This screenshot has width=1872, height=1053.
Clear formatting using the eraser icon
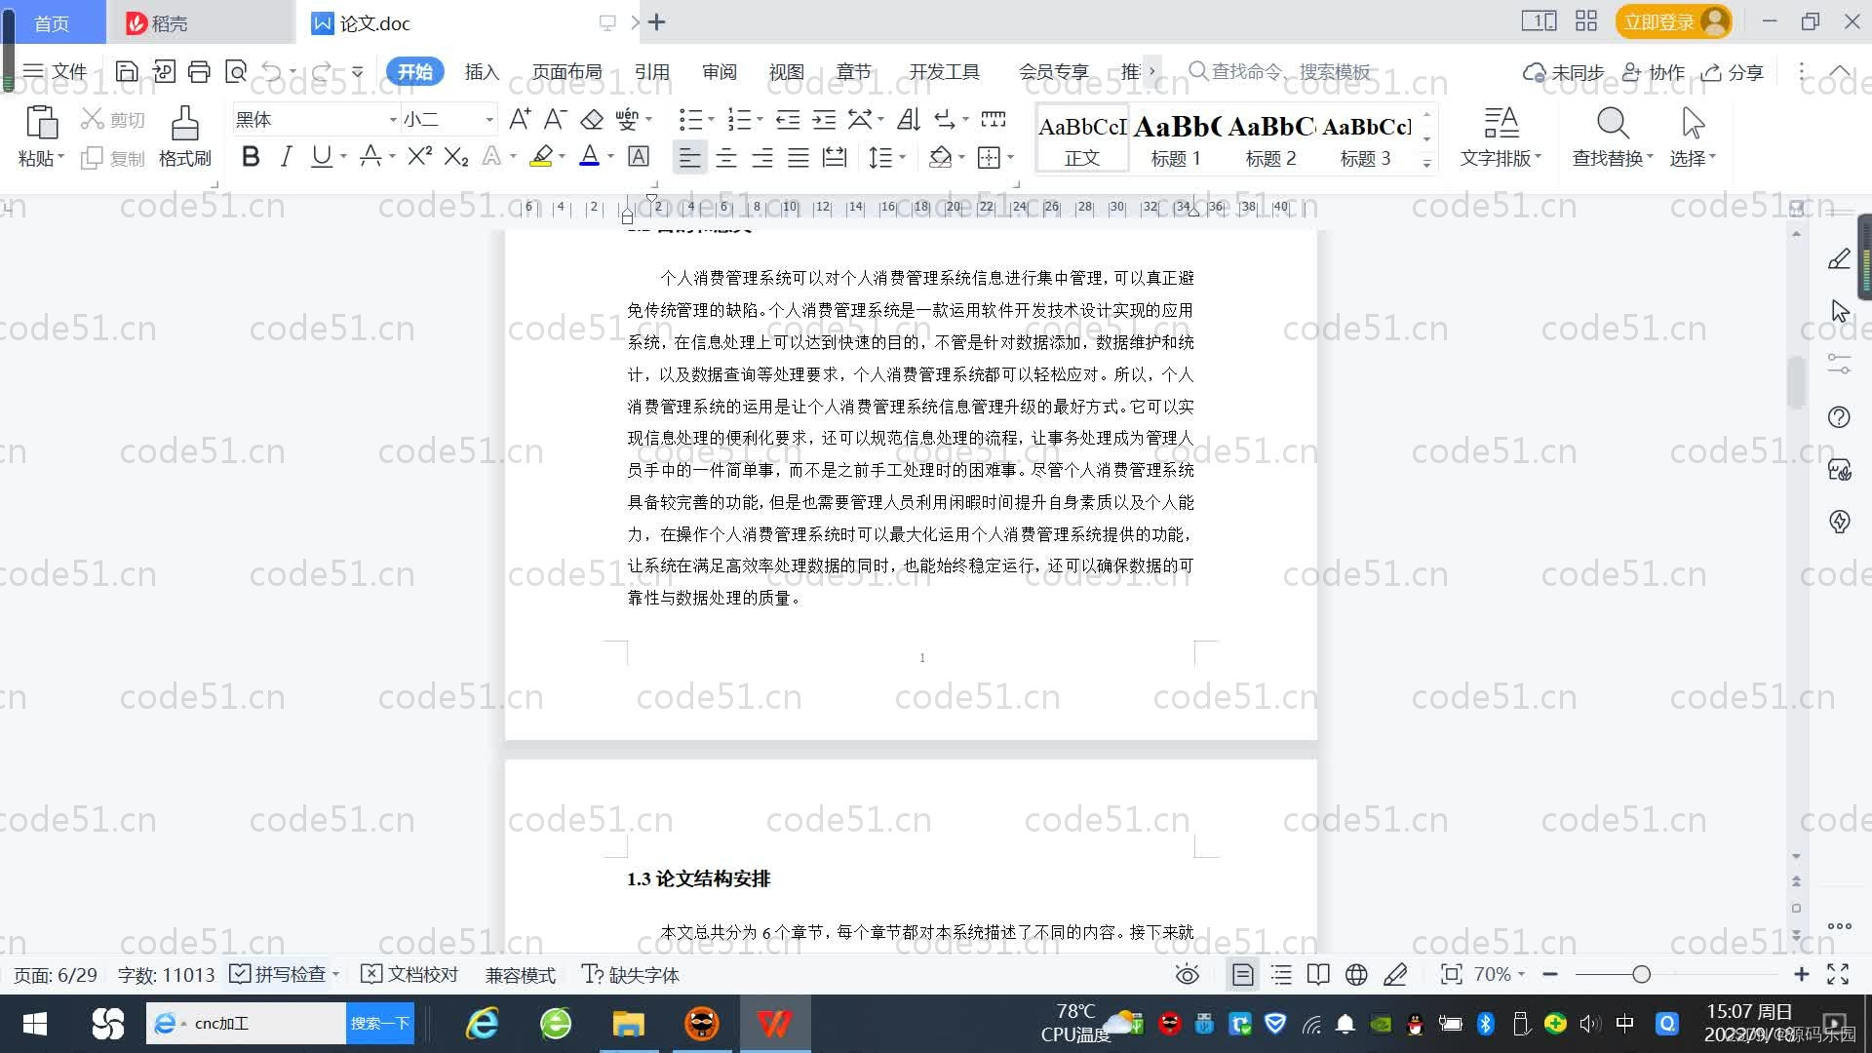point(591,119)
